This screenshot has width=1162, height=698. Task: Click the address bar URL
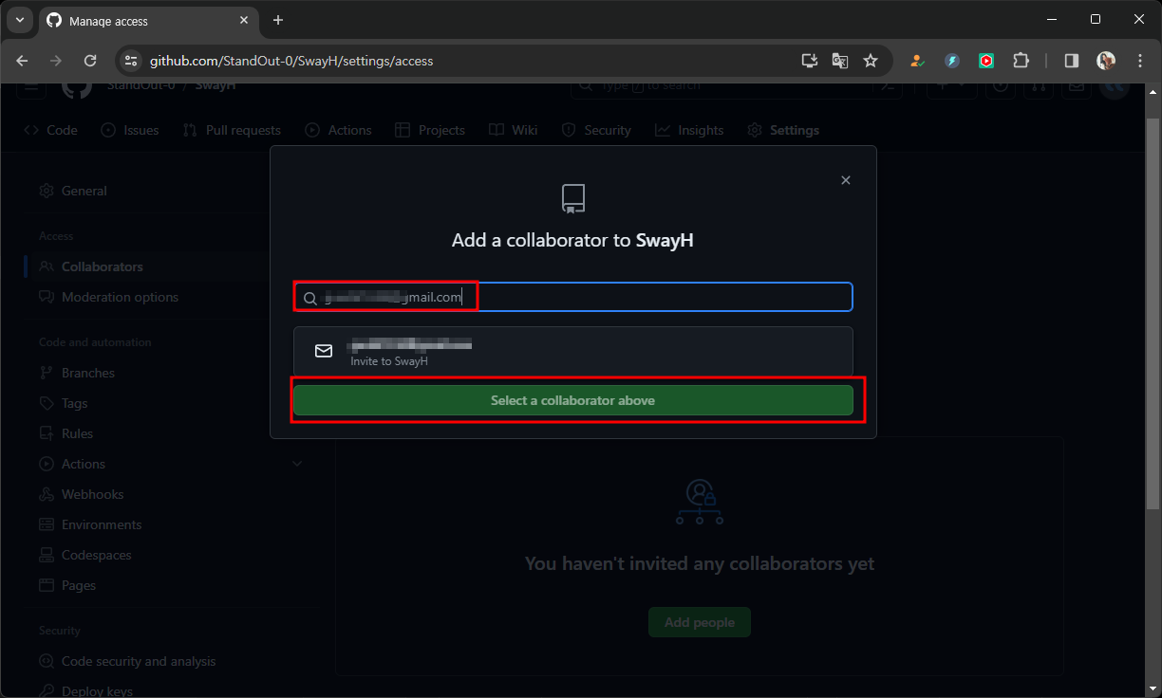(x=291, y=61)
